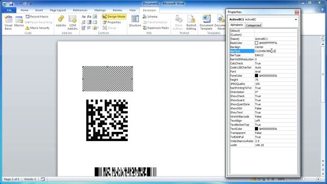Screen dimensions: 327x184
Task: Click the Page: 1 of 1 status indicator
Action: (x=12, y=179)
